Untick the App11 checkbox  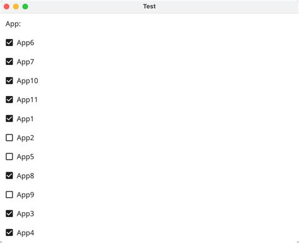pyautogui.click(x=9, y=100)
